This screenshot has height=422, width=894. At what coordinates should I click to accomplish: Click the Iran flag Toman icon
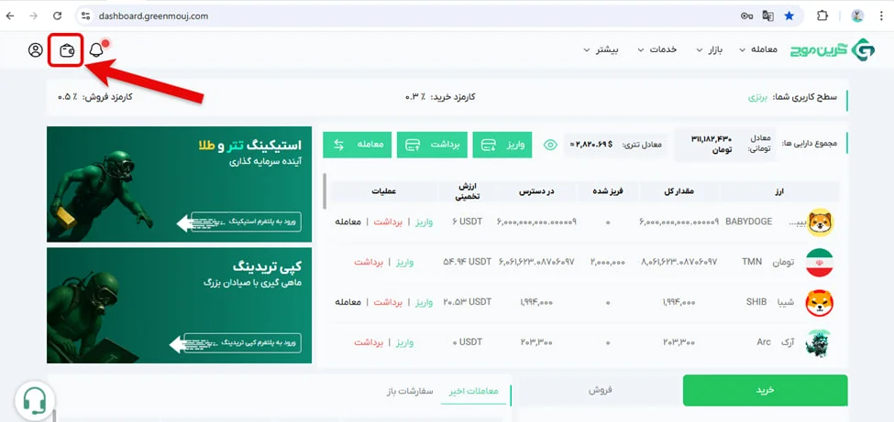(x=820, y=263)
